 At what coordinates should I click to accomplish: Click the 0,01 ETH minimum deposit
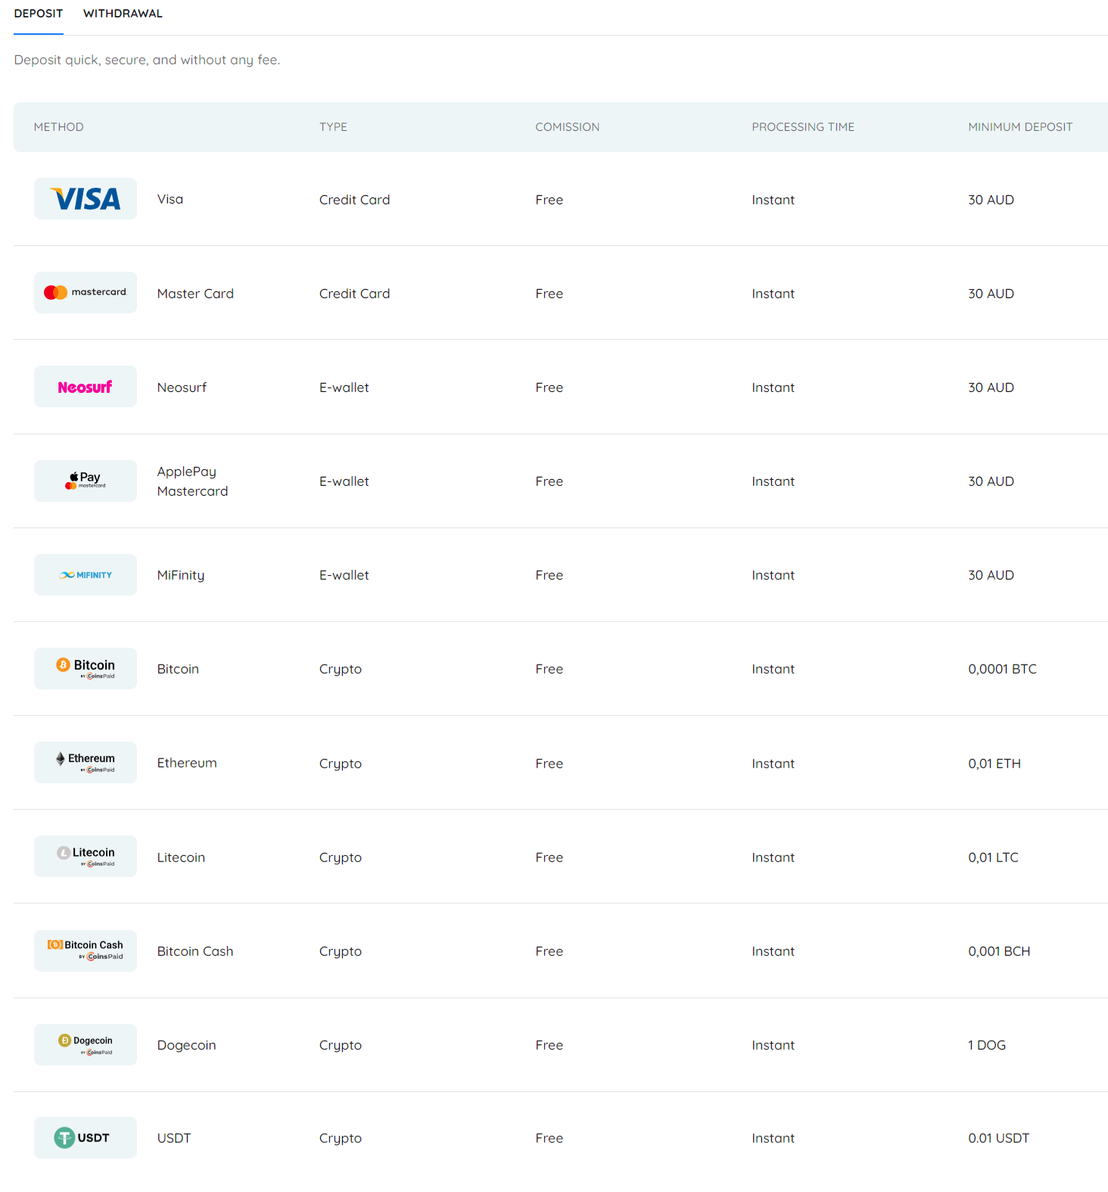pyautogui.click(x=994, y=764)
